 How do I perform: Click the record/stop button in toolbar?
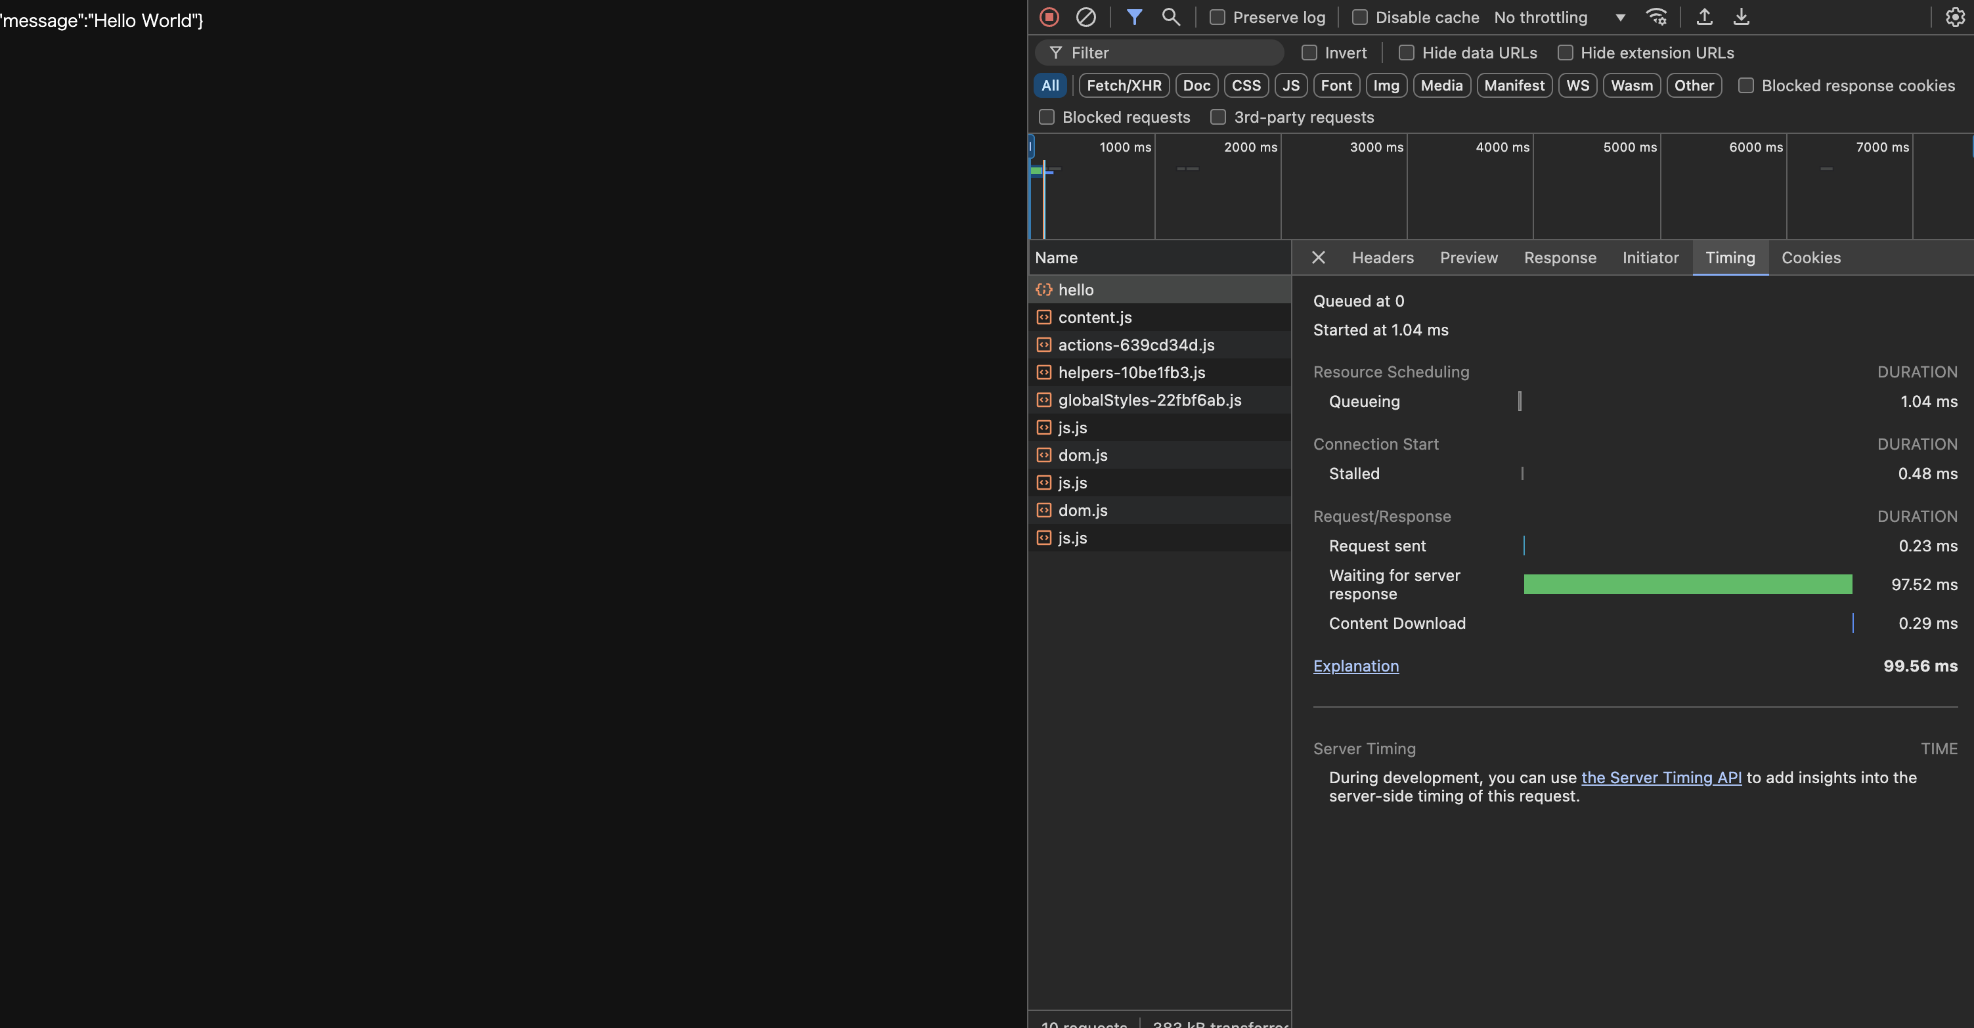coord(1049,17)
